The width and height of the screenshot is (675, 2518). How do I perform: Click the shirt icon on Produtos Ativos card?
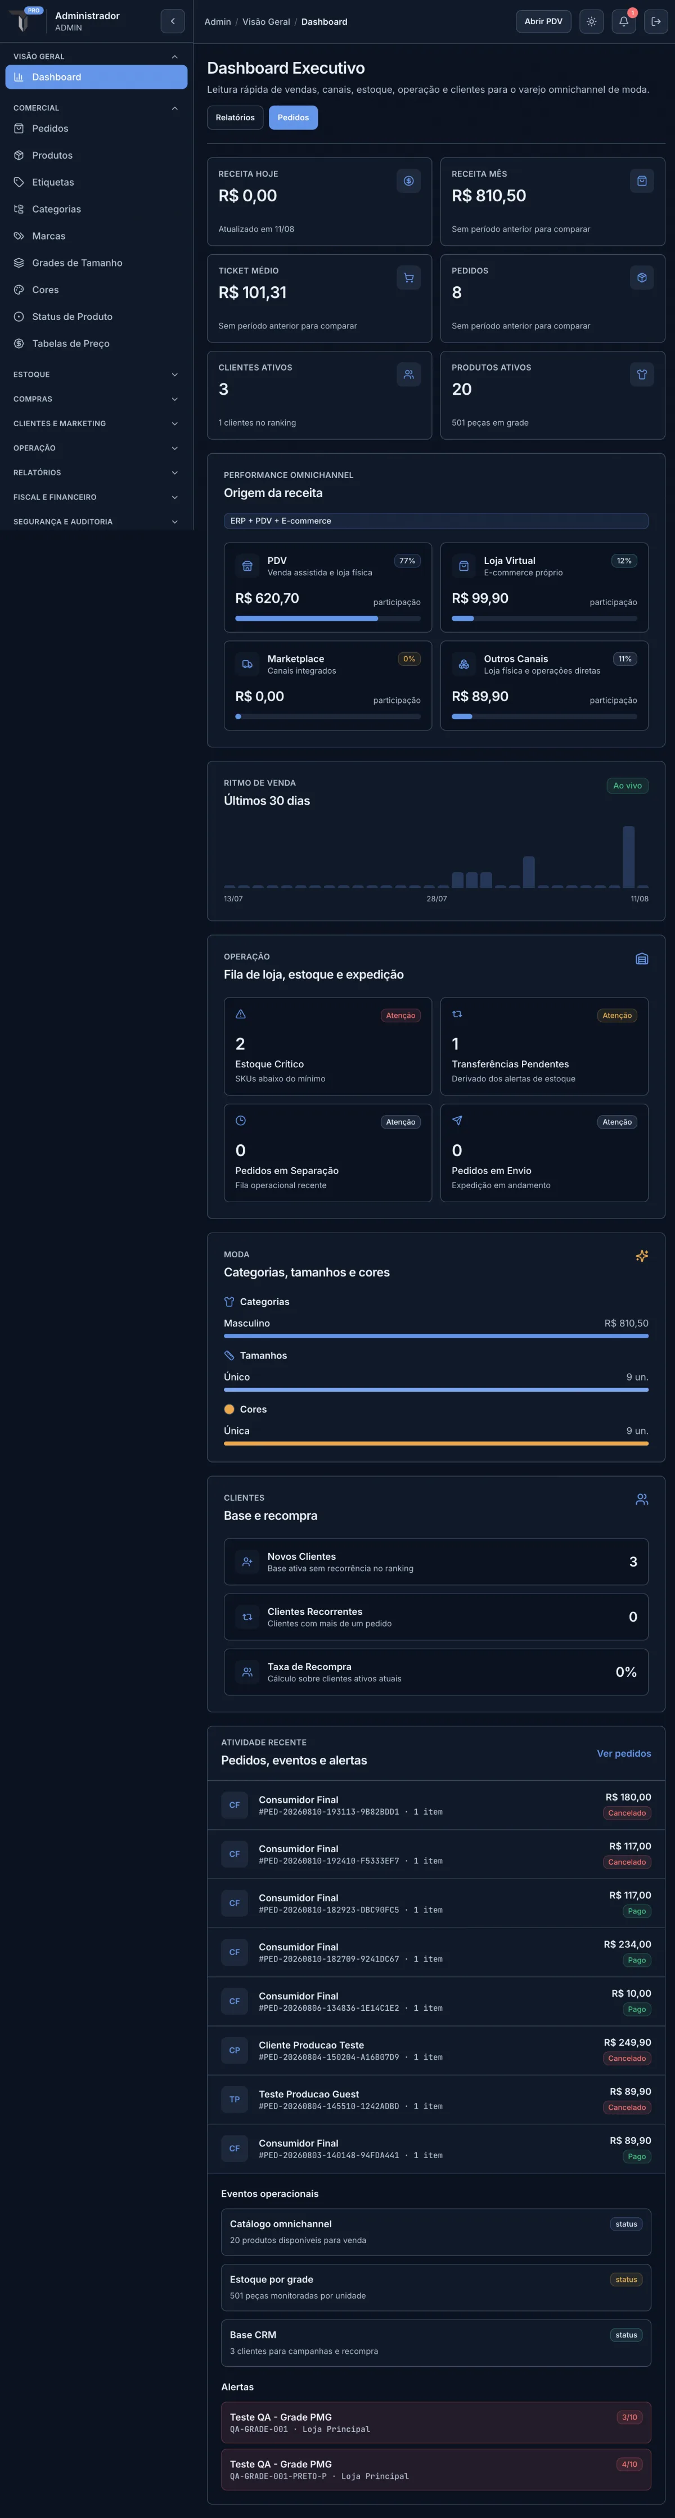tap(642, 374)
